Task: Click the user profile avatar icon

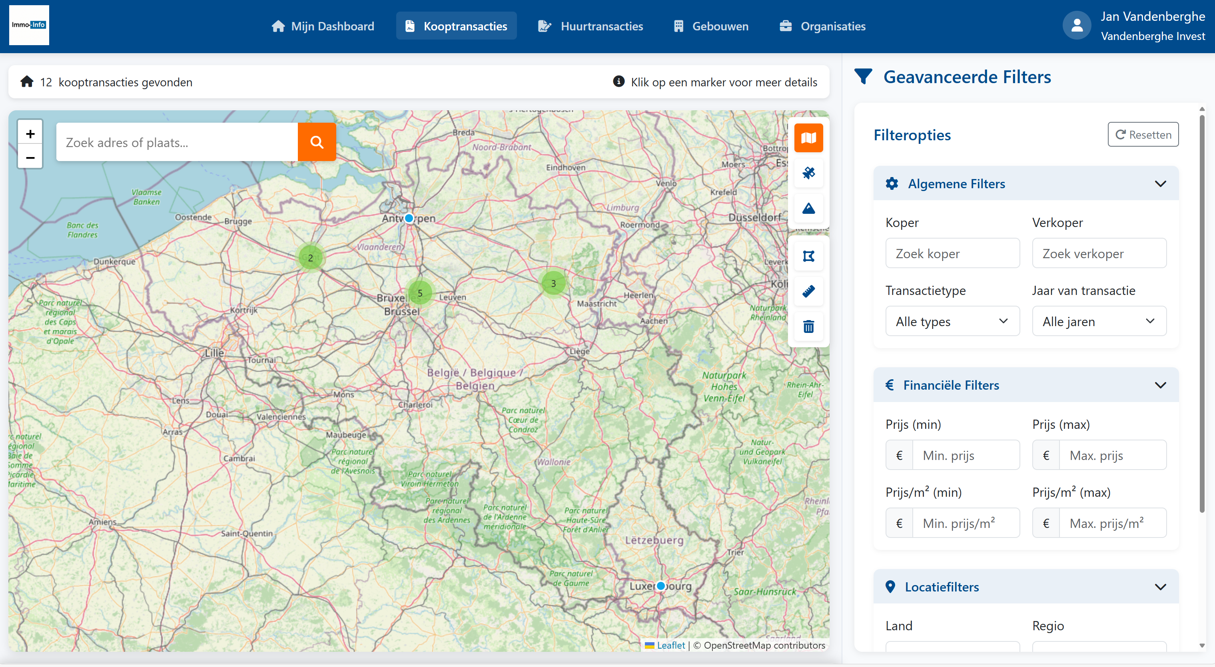Action: tap(1077, 26)
